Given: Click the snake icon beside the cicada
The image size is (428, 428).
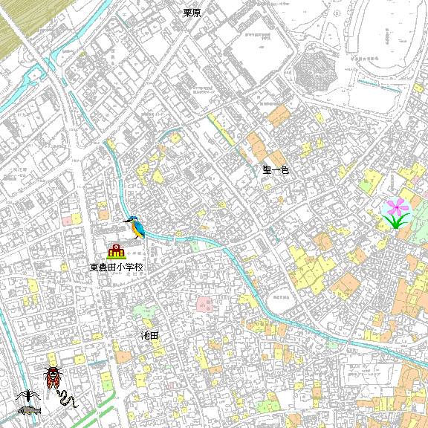Looking at the screenshot, I should [x=67, y=399].
